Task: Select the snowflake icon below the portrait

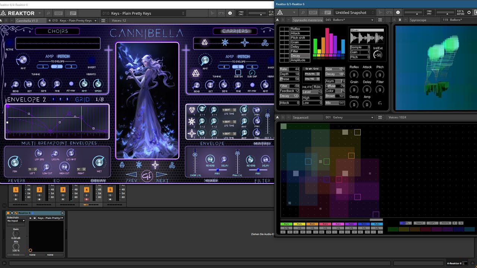Action: (x=139, y=165)
